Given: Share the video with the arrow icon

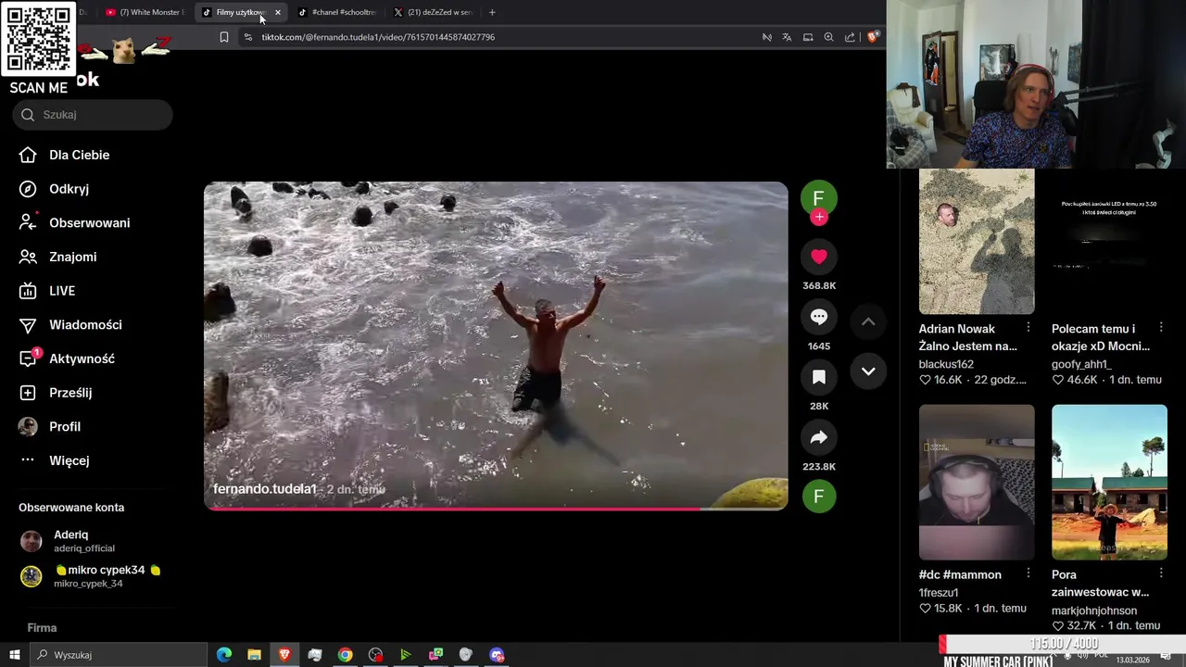Looking at the screenshot, I should 819,437.
